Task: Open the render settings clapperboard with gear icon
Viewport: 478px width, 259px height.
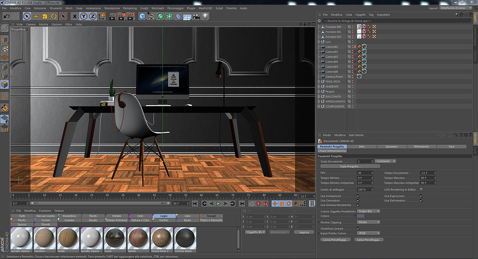Action: pyautogui.click(x=131, y=16)
